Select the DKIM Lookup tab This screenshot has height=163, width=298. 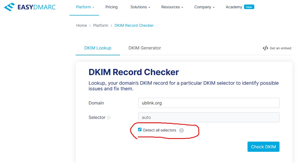[98, 48]
